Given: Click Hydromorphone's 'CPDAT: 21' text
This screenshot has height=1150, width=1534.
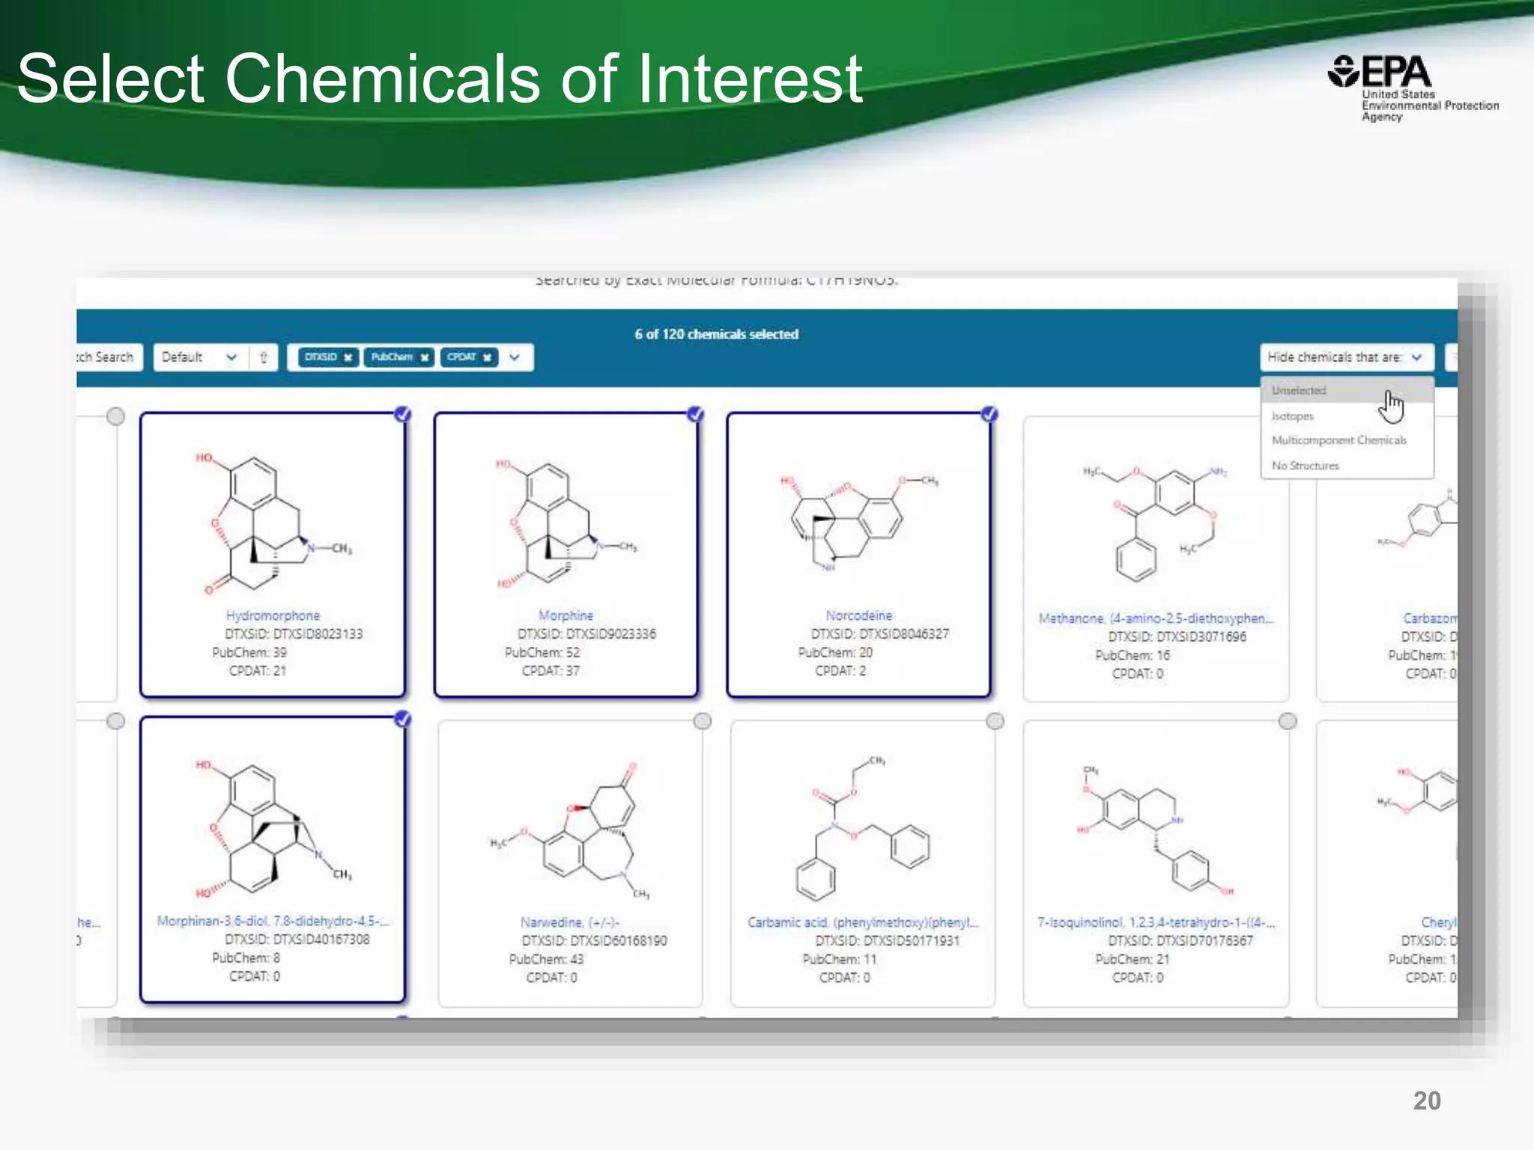Looking at the screenshot, I should tap(258, 672).
